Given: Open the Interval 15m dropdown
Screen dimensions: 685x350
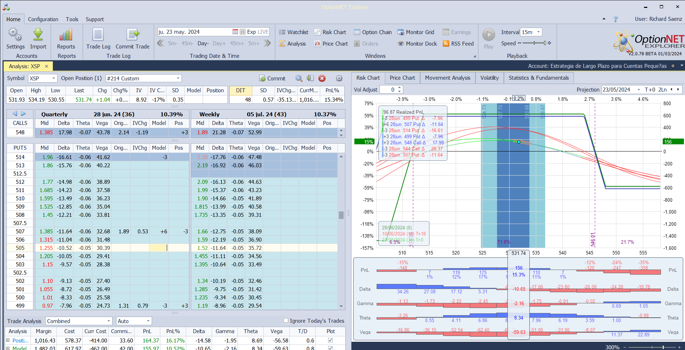Looking at the screenshot, I should tap(538, 32).
